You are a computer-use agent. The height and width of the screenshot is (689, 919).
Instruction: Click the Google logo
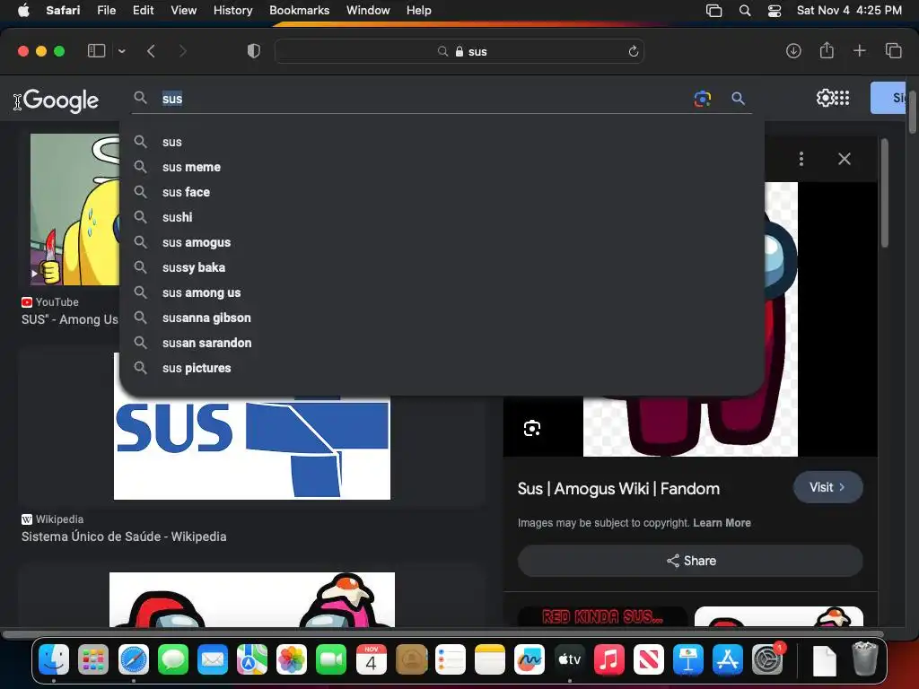click(x=61, y=100)
